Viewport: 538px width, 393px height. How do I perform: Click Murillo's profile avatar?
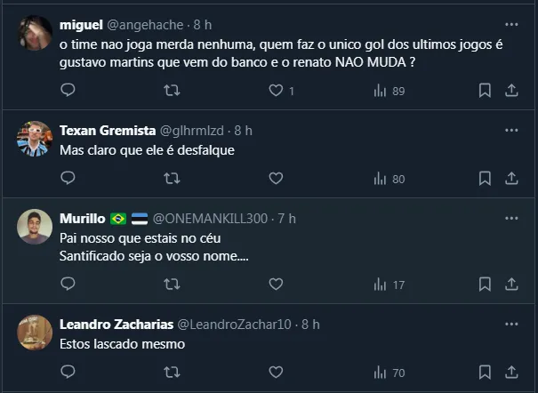point(35,227)
